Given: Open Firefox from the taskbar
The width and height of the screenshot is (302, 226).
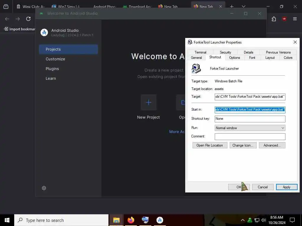Looking at the screenshot, I should (x=131, y=220).
